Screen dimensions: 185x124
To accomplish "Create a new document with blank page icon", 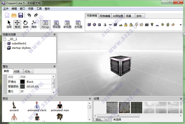I will pyautogui.click(x=7, y=15).
